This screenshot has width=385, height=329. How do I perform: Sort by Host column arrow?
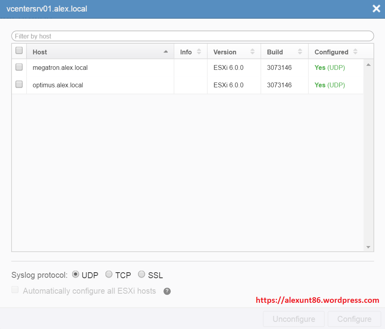coord(166,52)
